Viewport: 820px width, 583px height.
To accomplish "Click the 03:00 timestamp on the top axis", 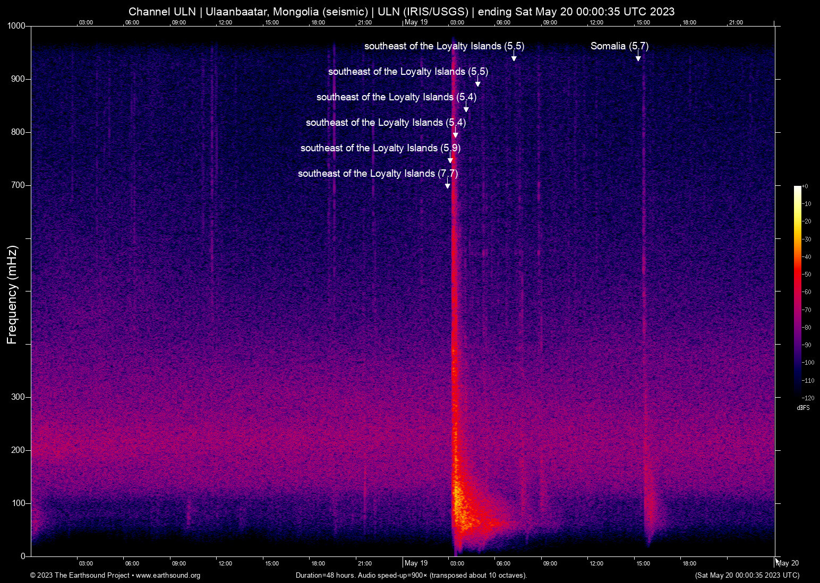I will tap(86, 22).
